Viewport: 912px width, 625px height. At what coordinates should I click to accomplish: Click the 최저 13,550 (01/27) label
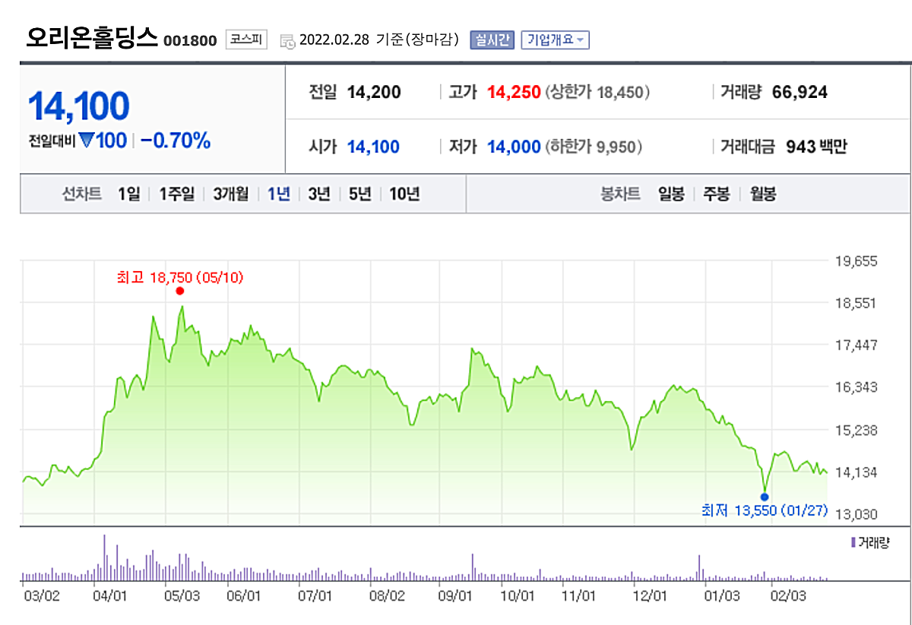pos(764,510)
